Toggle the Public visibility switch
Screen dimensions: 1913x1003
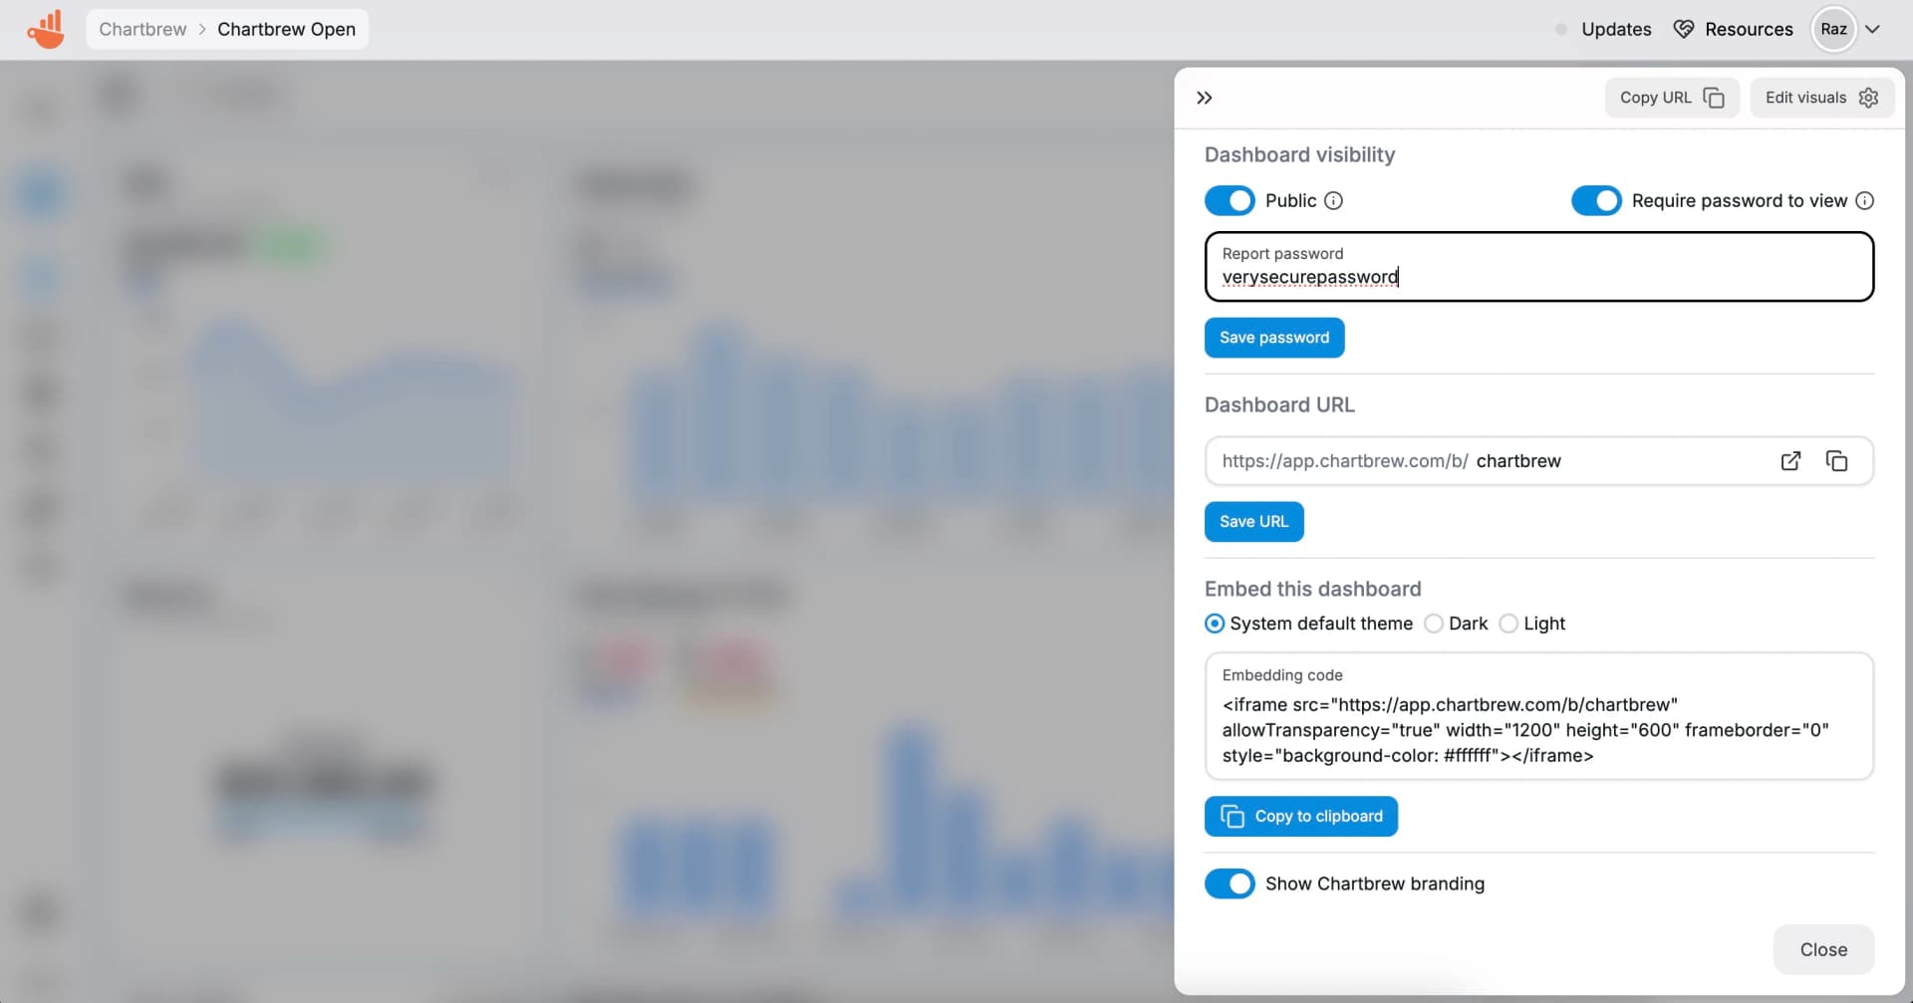point(1229,201)
